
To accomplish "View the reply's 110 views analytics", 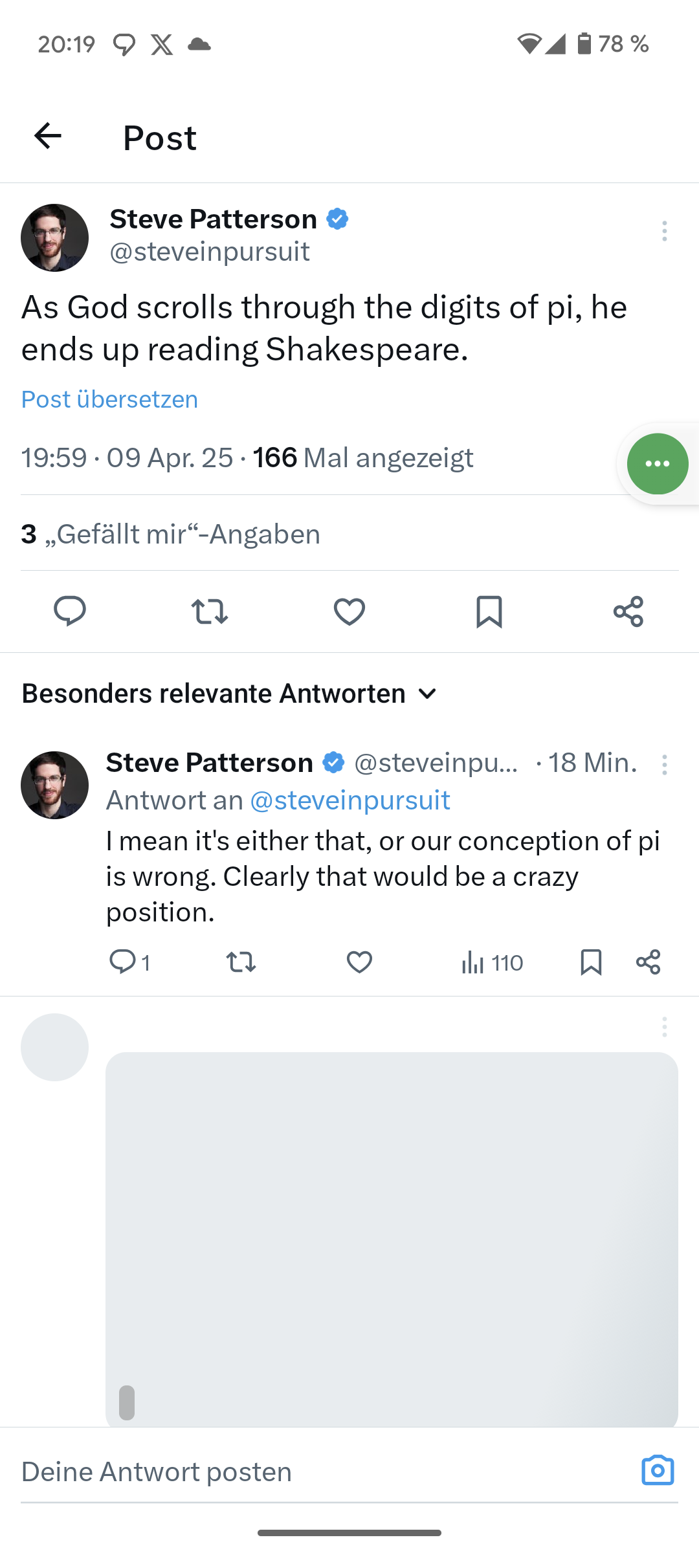I will pos(492,963).
